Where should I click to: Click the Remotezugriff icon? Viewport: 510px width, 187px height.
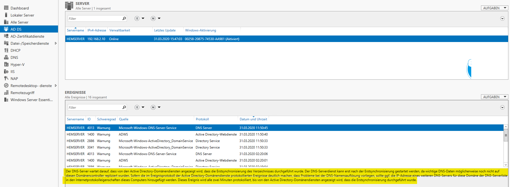point(6,93)
